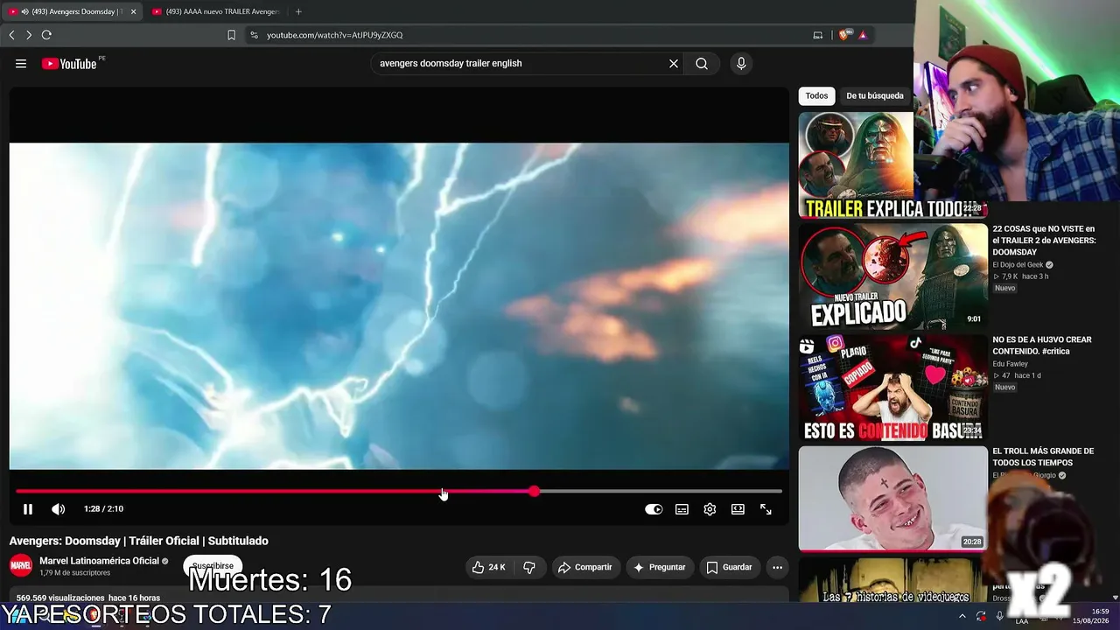Click the Marvel channel avatar
The height and width of the screenshot is (630, 1120).
[21, 566]
